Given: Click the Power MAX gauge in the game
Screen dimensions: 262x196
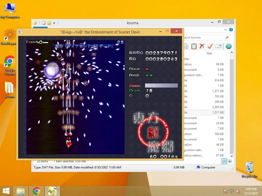Looking at the screenshot, I should click(161, 85).
